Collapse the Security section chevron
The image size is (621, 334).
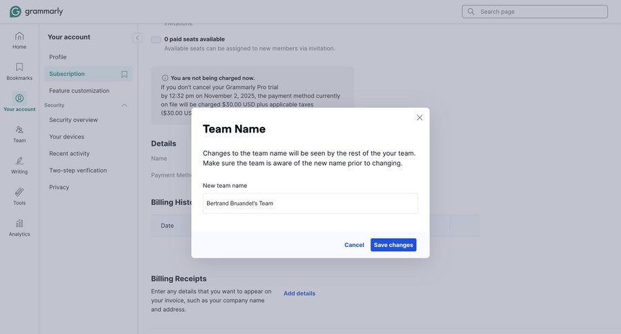click(x=125, y=105)
